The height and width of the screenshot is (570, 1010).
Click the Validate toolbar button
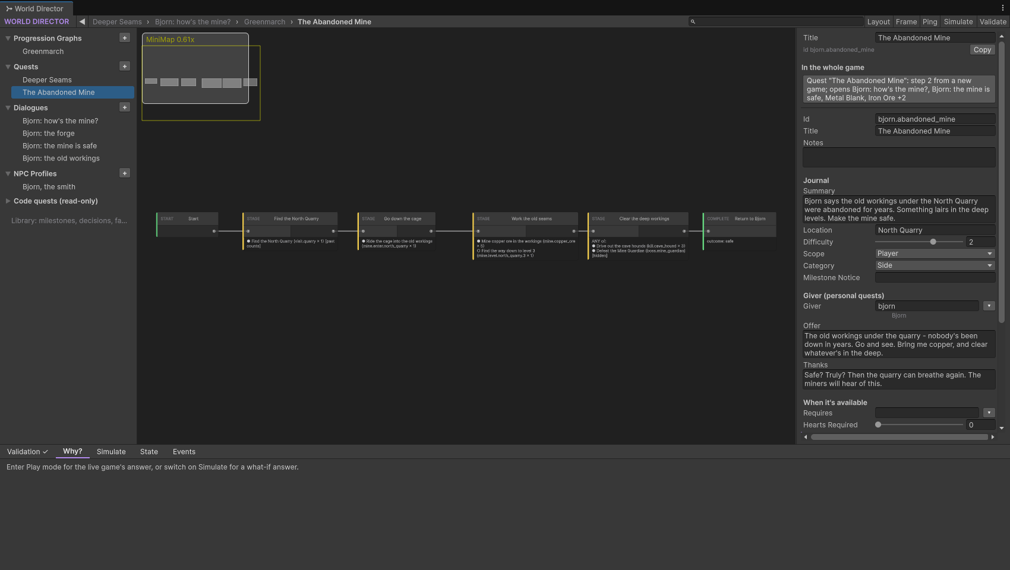click(993, 21)
